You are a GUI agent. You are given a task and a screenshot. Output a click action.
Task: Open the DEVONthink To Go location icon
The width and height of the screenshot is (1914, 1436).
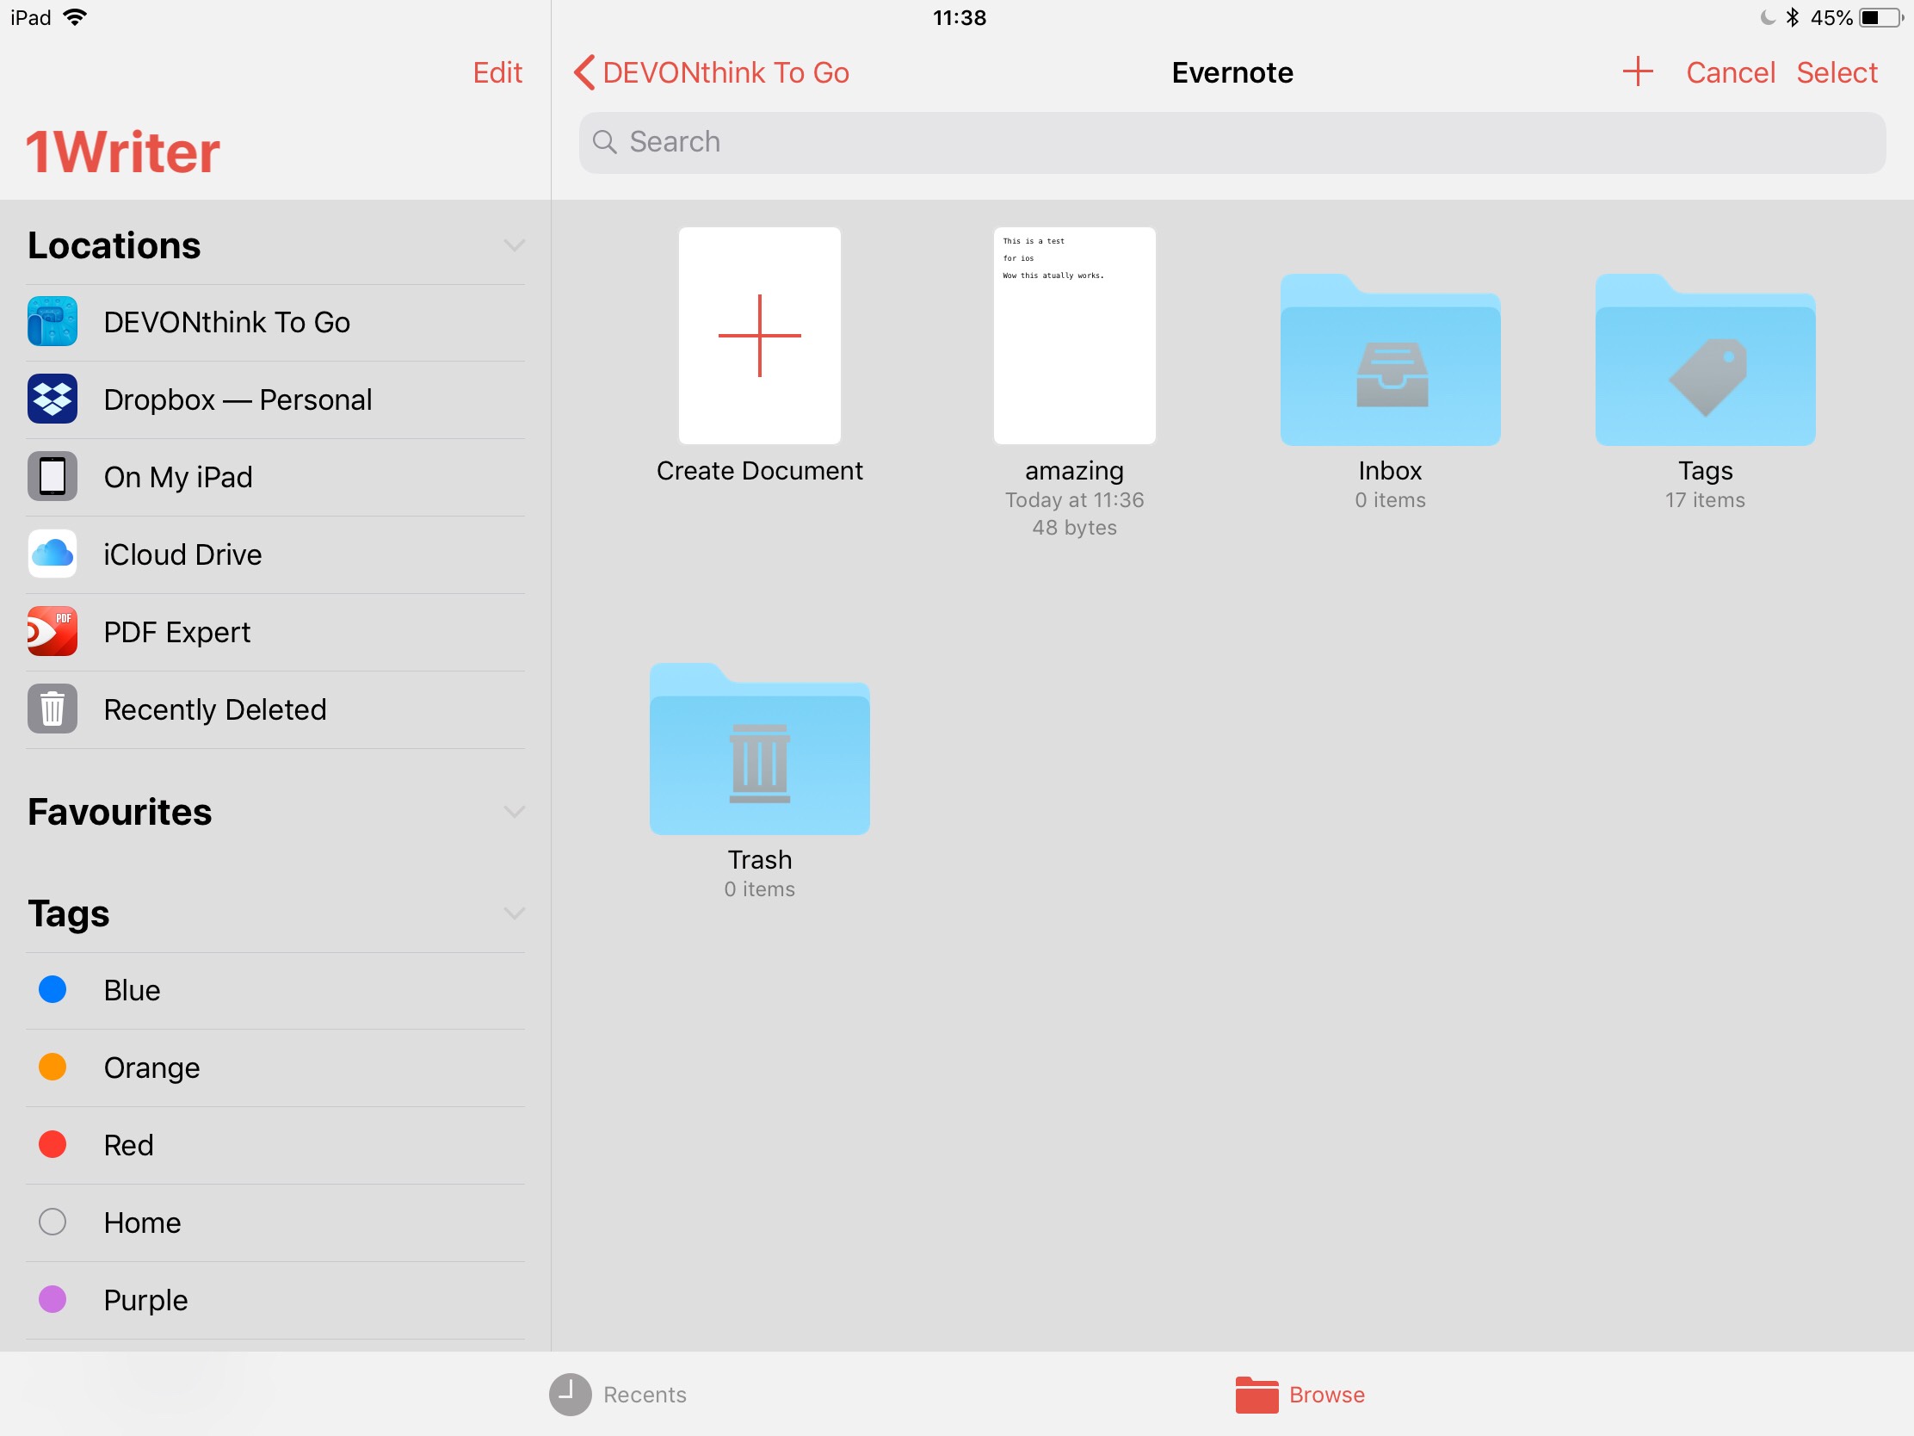52,322
